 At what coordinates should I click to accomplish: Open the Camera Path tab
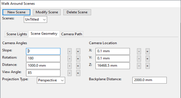72,34
